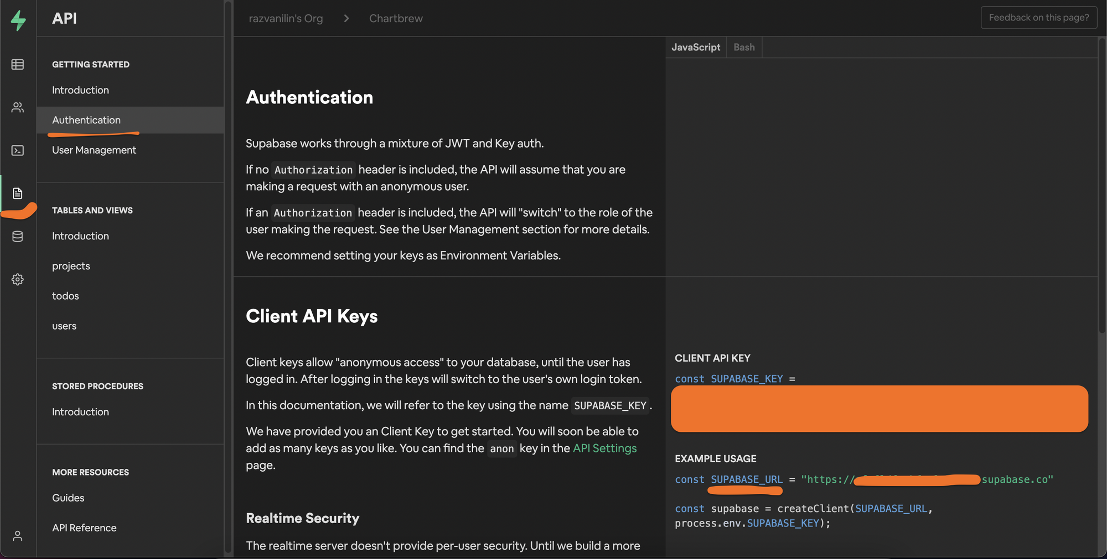Viewport: 1107px width, 559px height.
Task: Click the API docs file icon
Action: (17, 194)
